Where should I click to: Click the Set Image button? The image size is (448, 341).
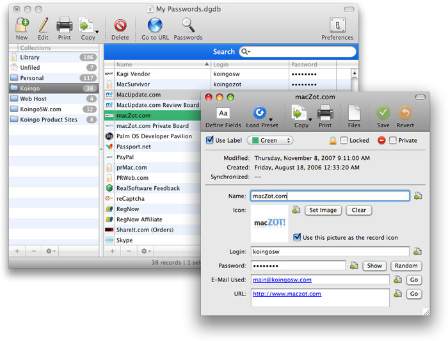(x=323, y=210)
